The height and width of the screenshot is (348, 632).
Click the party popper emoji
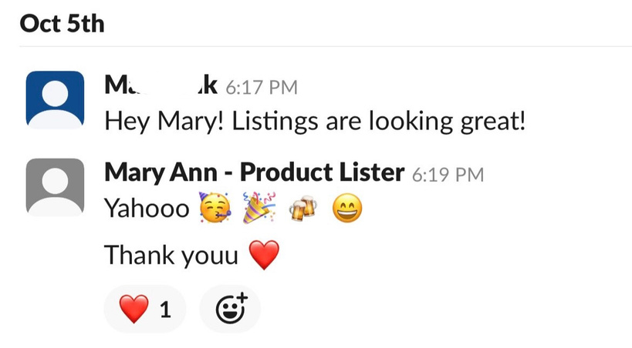point(259,208)
